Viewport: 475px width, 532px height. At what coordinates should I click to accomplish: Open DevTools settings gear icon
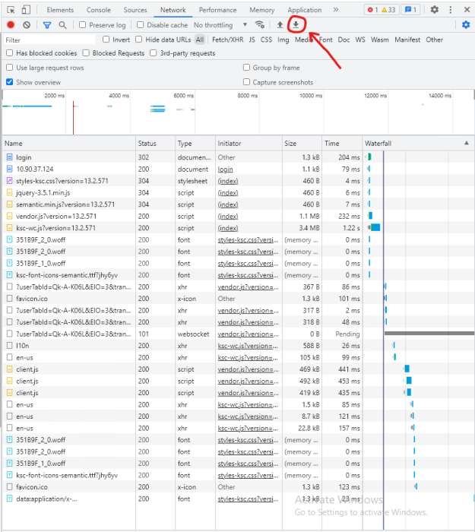click(434, 10)
